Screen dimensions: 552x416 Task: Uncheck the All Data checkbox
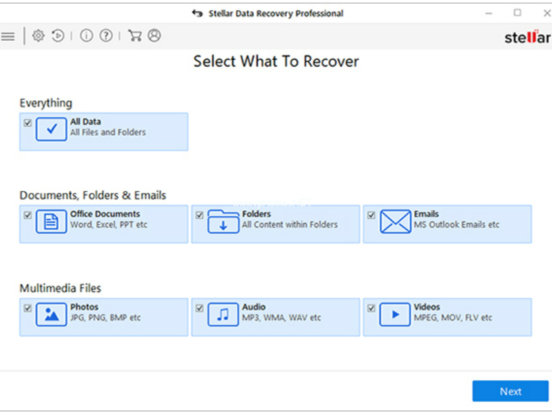(28, 123)
